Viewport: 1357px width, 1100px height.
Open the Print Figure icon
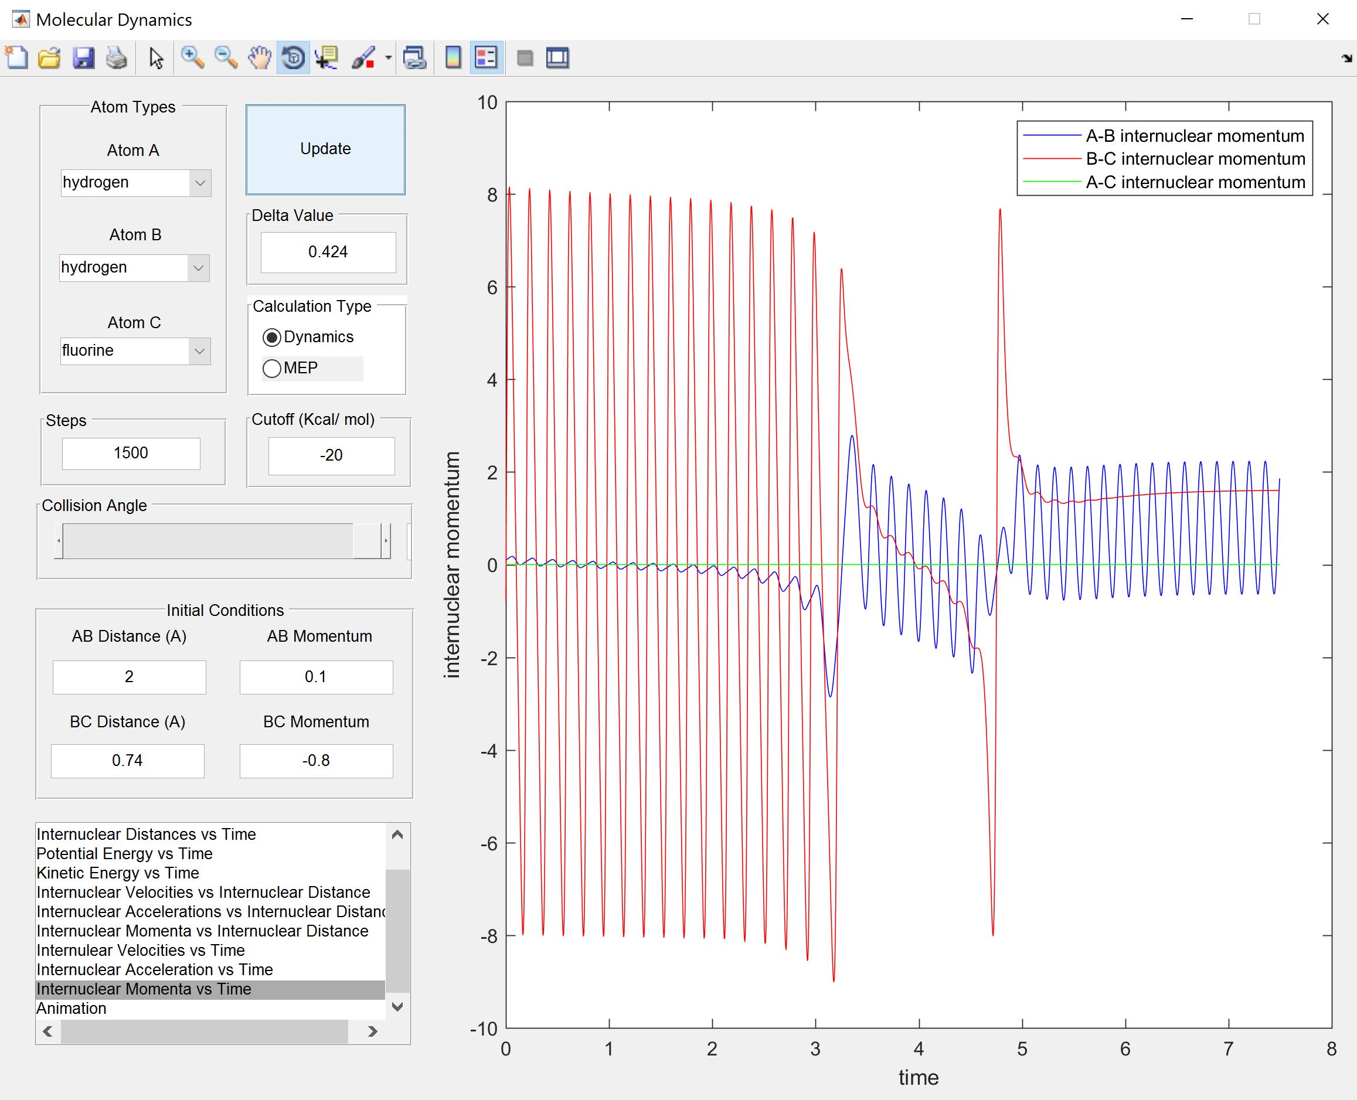click(x=117, y=58)
